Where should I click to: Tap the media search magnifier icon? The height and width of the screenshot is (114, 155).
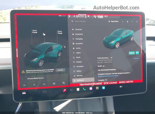click(x=64, y=83)
